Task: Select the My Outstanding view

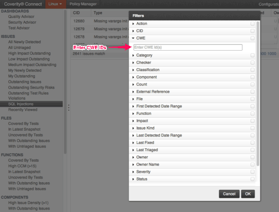Action: 22,76
